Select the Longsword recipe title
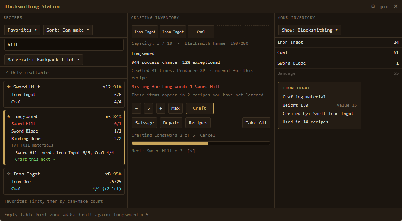Image resolution: width=402 pixels, height=221 pixels. coord(25,117)
